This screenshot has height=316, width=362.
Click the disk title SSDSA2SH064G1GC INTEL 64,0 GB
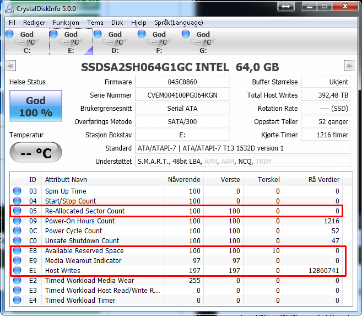(180, 67)
